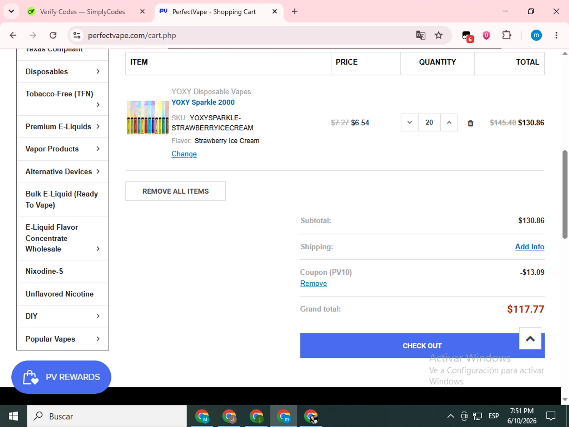Close the PerfectVape - Shopping Cart tab

(275, 11)
